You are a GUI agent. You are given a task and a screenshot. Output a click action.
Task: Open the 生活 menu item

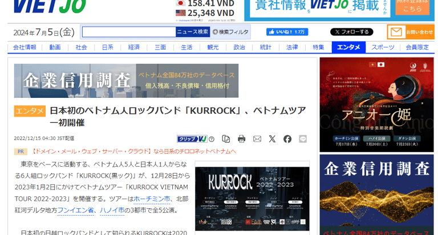click(186, 47)
